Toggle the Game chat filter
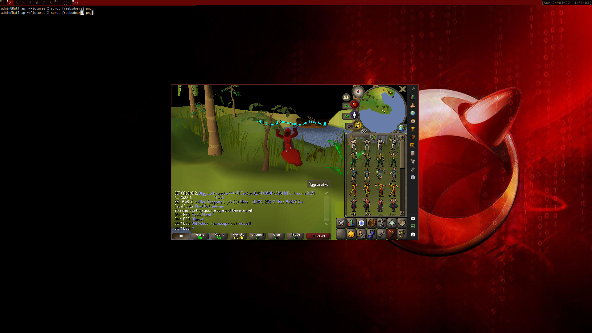 [200, 236]
